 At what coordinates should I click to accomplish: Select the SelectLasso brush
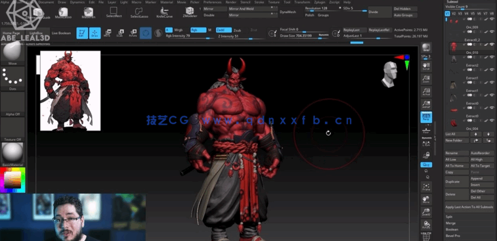point(139,12)
